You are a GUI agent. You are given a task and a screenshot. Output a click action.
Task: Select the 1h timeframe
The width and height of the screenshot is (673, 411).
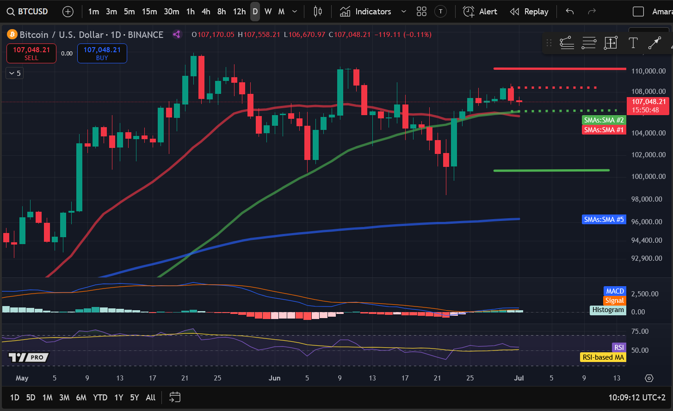click(x=191, y=12)
